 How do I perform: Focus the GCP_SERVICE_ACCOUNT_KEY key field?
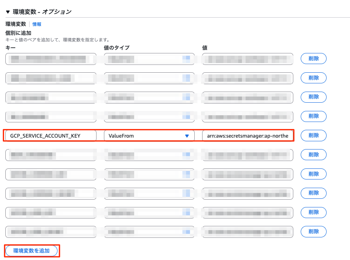click(51, 136)
